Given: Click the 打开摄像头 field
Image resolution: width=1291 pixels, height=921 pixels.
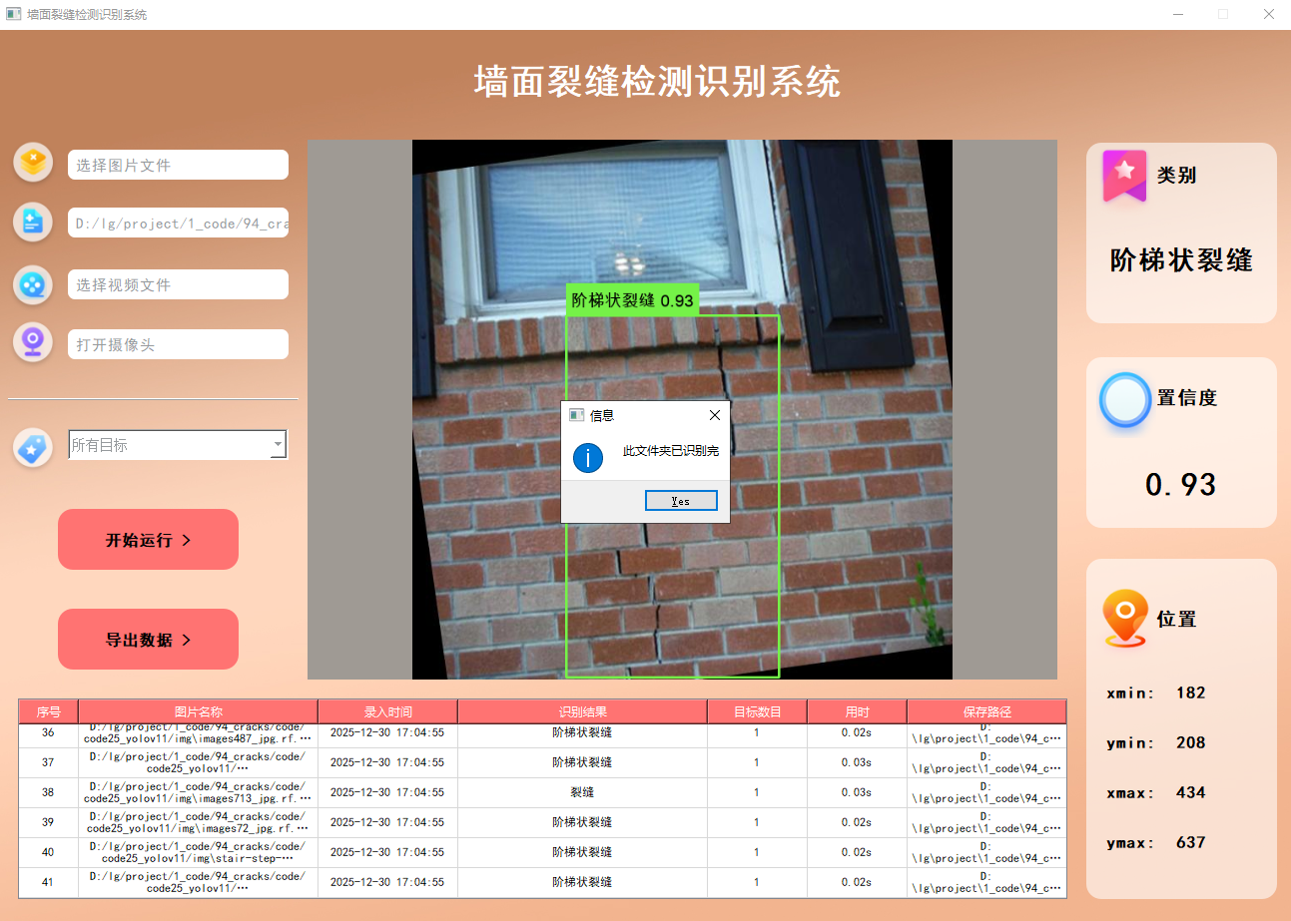Looking at the screenshot, I should point(178,344).
